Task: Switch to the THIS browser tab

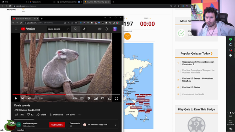Action: tap(14, 2)
